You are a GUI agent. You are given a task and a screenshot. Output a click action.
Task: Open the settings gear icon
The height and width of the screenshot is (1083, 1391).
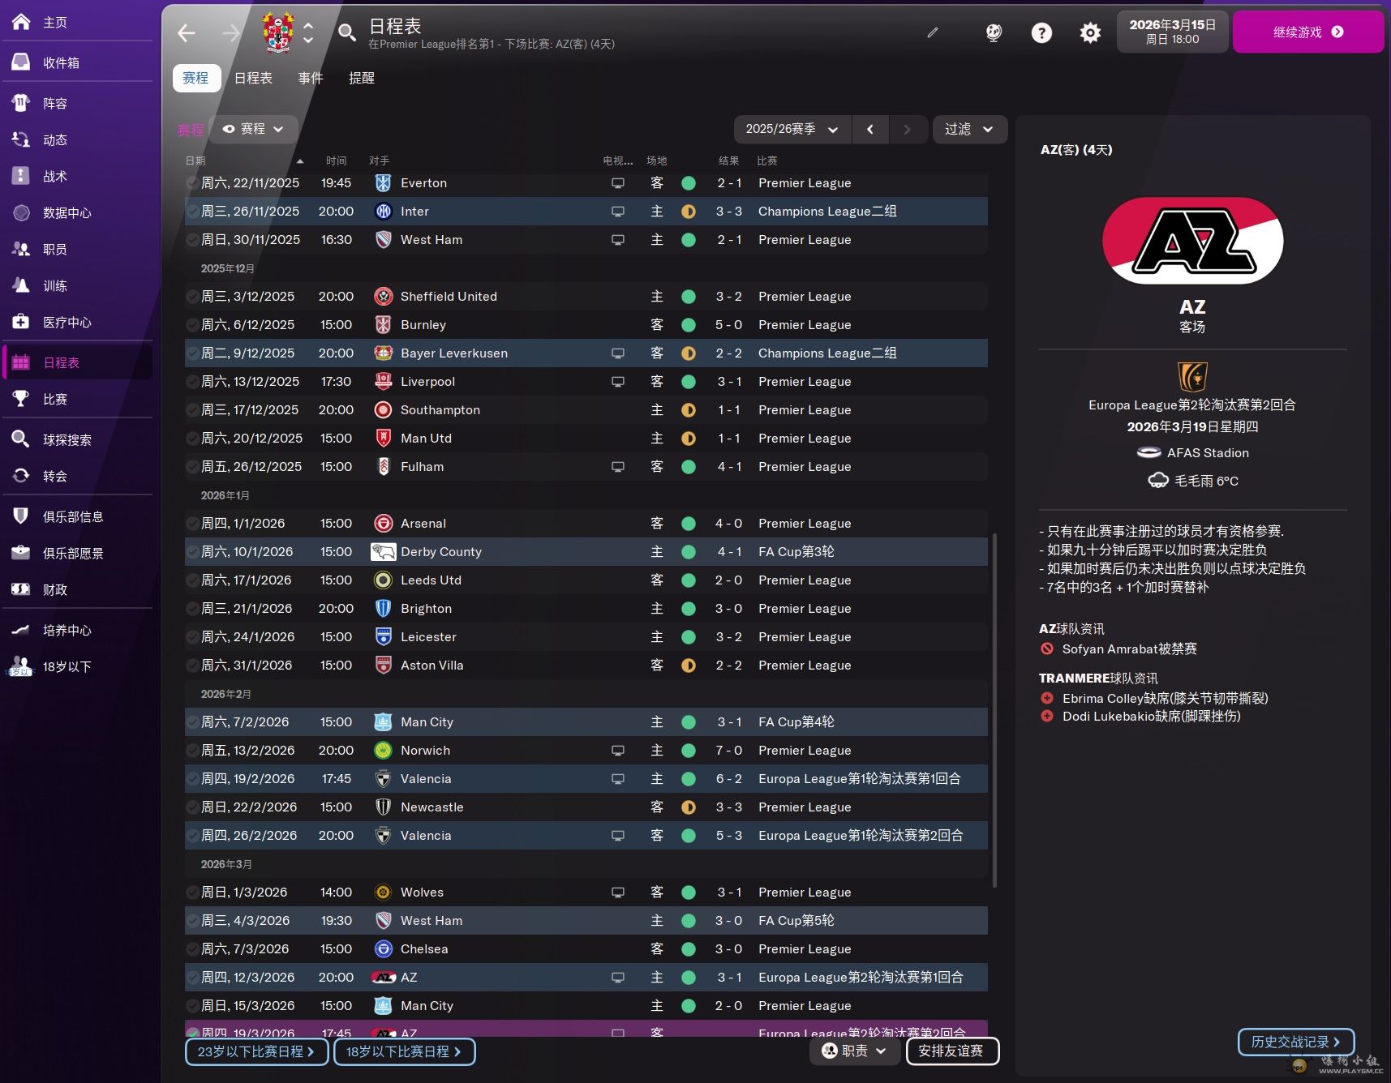tap(1090, 32)
